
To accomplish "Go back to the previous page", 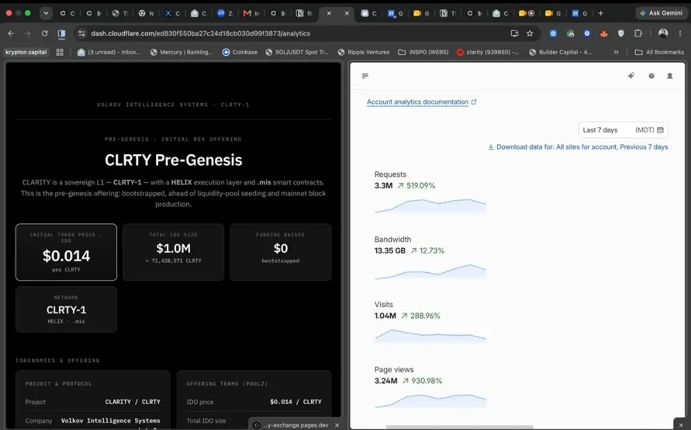I will (x=11, y=33).
